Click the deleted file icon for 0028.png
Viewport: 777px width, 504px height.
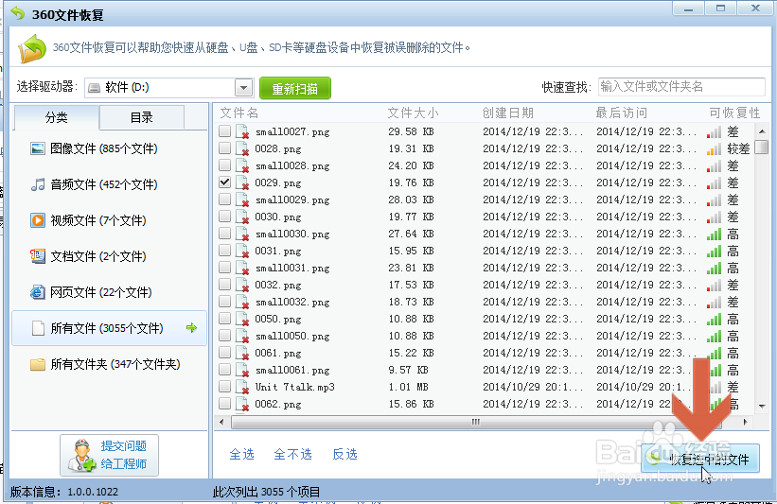click(x=242, y=149)
